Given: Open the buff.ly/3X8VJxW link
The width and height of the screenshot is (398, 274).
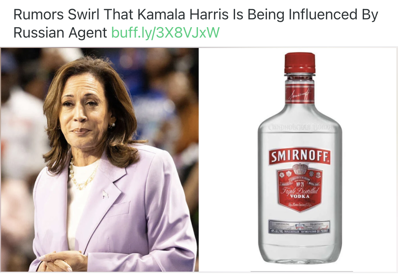Looking at the screenshot, I should tap(165, 33).
